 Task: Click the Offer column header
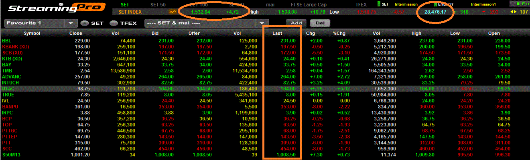tap(194, 34)
